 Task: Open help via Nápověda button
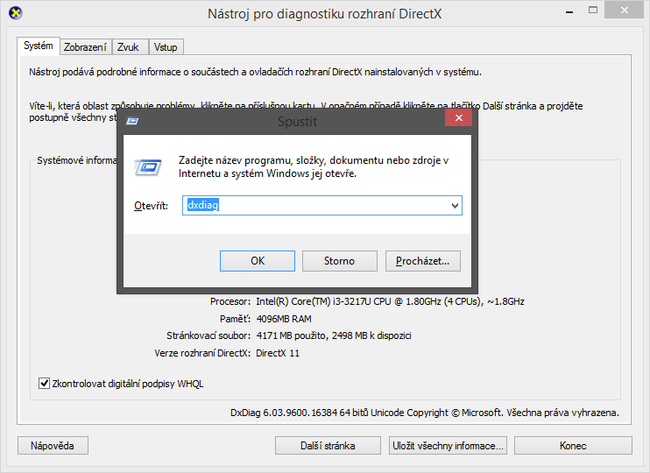pyautogui.click(x=53, y=446)
